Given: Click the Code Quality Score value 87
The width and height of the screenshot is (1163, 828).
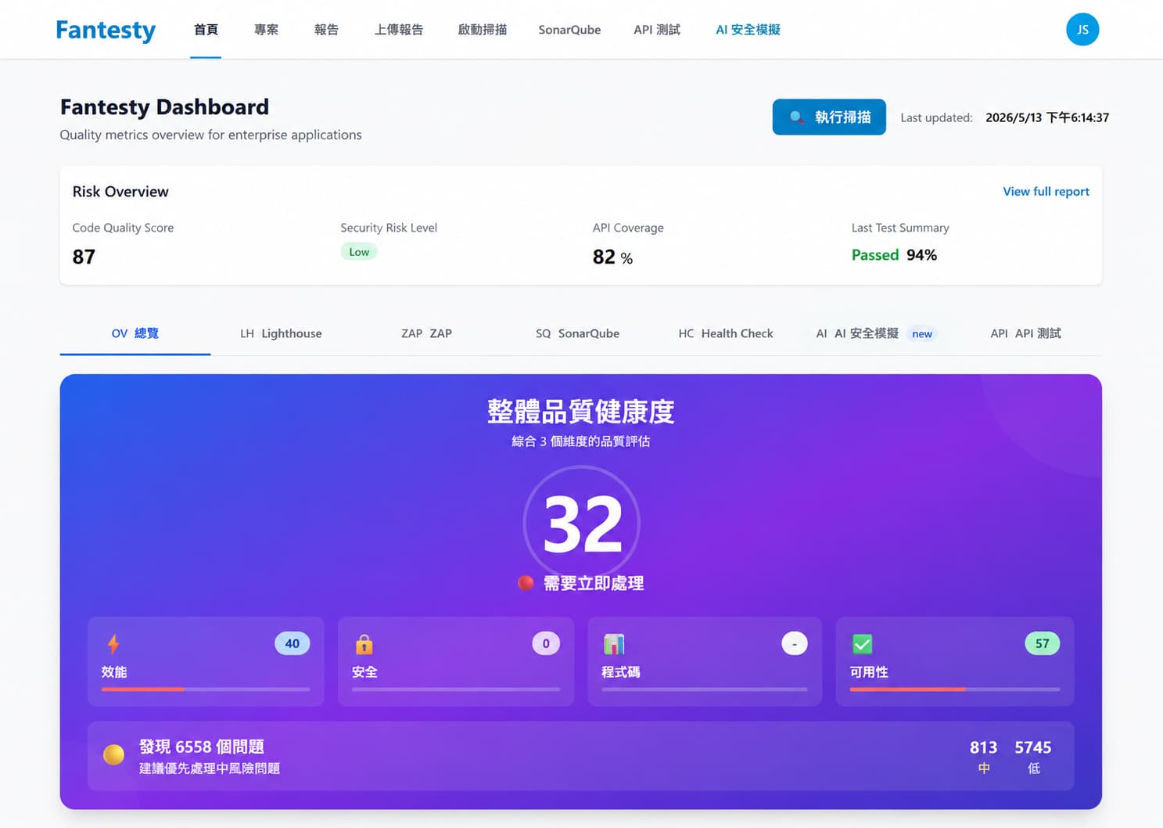Looking at the screenshot, I should pyautogui.click(x=84, y=257).
